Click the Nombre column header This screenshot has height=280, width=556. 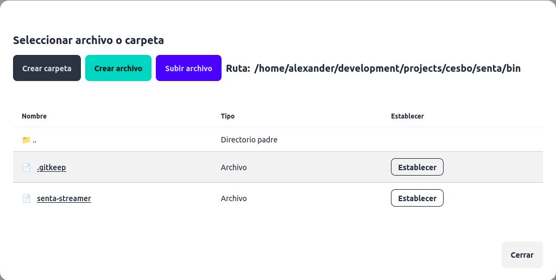[34, 116]
